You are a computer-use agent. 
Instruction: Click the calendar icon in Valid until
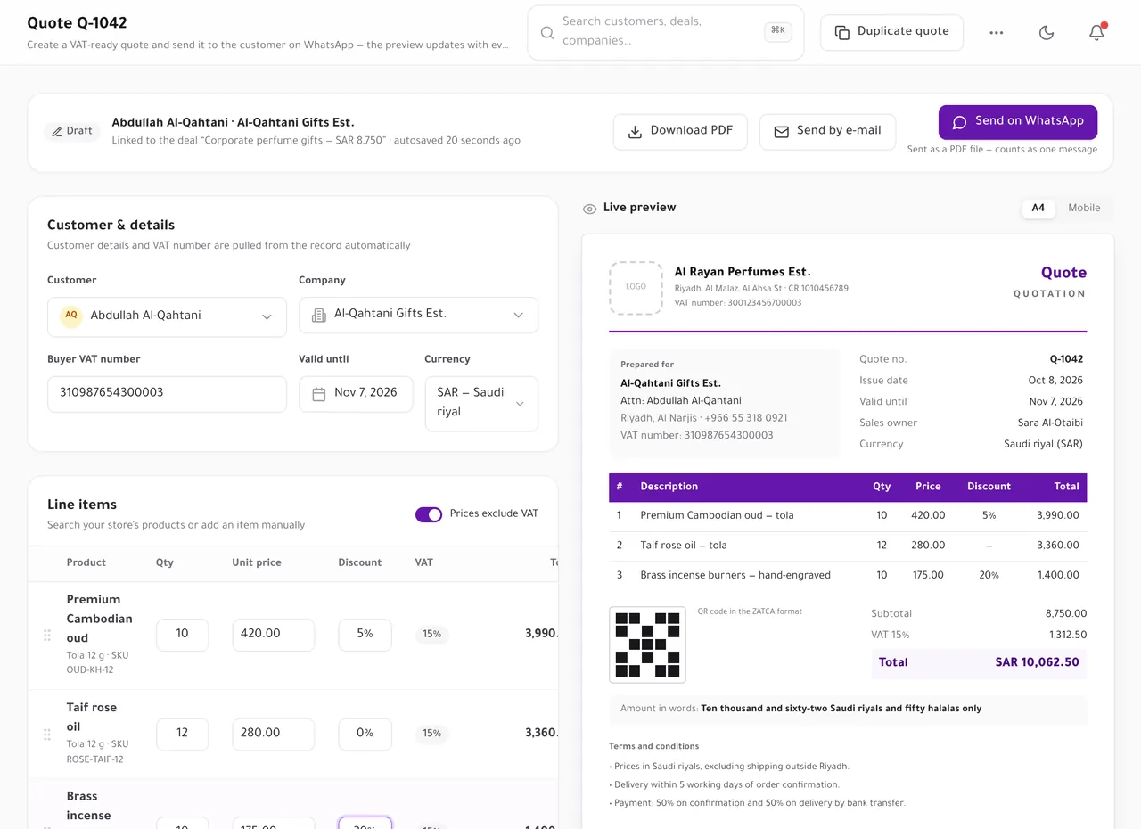coord(318,393)
